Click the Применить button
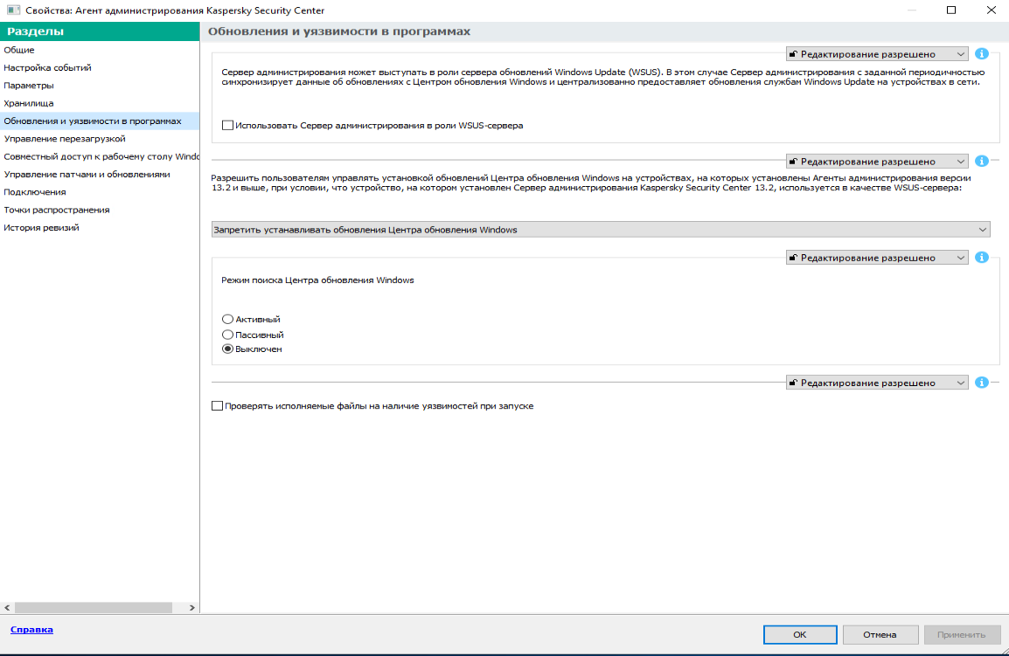Viewport: 1009px width, 656px height. [x=962, y=634]
